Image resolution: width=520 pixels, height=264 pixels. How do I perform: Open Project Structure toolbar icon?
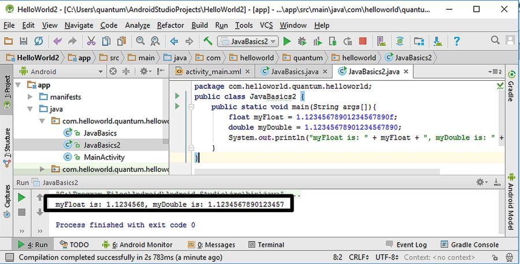click(x=419, y=42)
